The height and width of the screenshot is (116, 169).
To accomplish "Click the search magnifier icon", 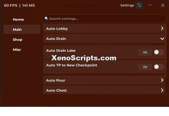I will [x=46, y=18].
